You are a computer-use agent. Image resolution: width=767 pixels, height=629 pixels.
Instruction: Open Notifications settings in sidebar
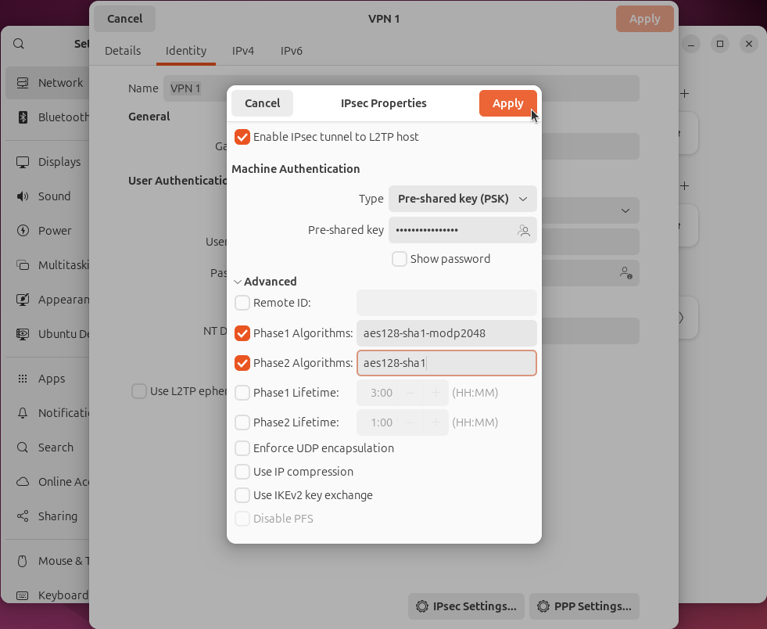point(48,413)
